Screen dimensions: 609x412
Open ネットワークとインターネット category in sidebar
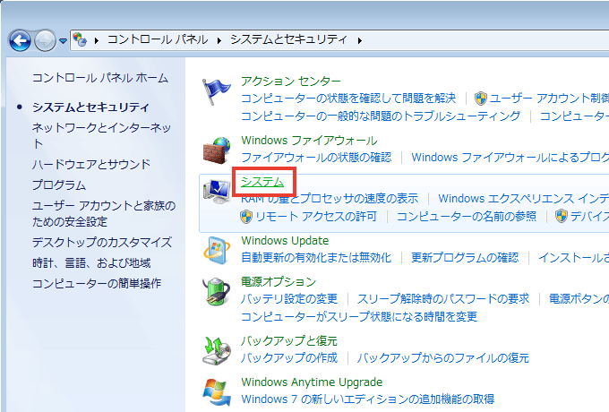pyautogui.click(x=101, y=135)
